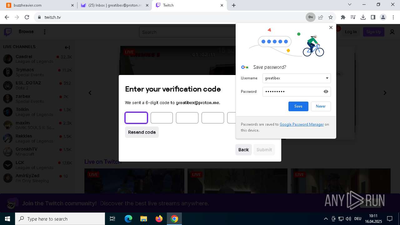This screenshot has height=225, width=400.
Task: Close the Proton Inbox tab
Action: coord(147,5)
